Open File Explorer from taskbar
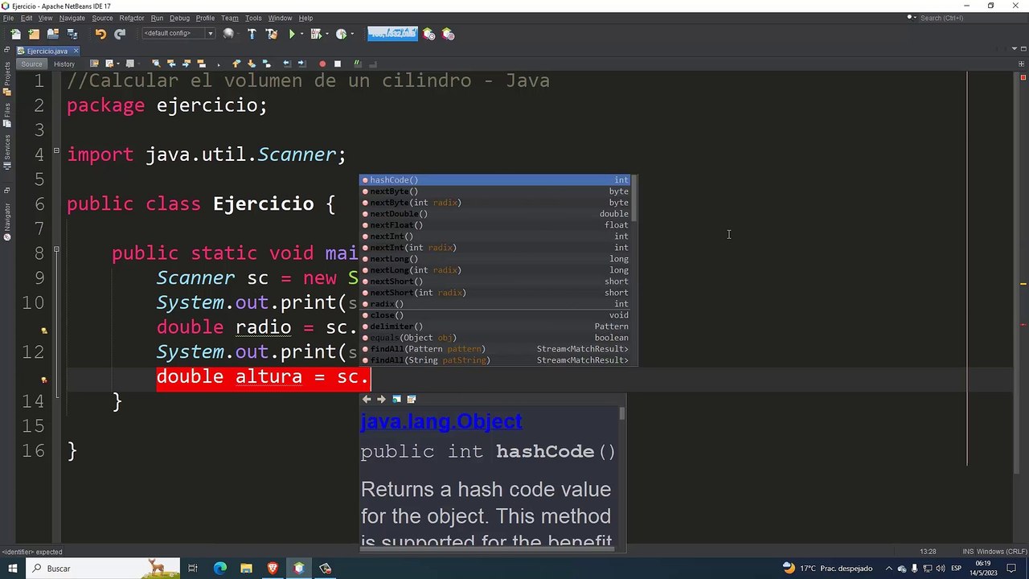1029x579 pixels. [246, 569]
